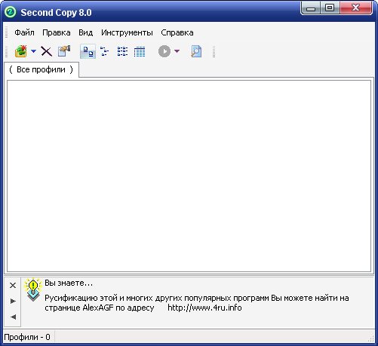
Task: Click the lightbulb tip icon
Action: pos(32,289)
